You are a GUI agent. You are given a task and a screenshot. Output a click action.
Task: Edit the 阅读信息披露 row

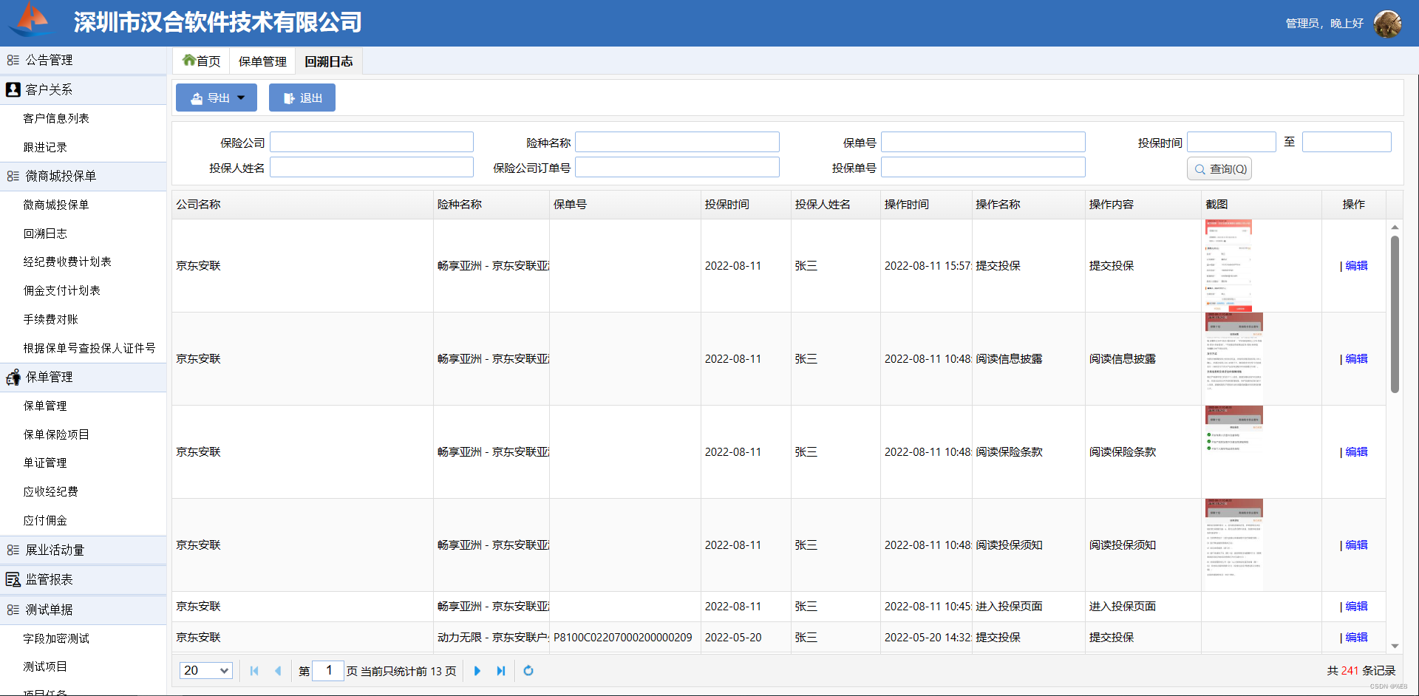coord(1356,359)
